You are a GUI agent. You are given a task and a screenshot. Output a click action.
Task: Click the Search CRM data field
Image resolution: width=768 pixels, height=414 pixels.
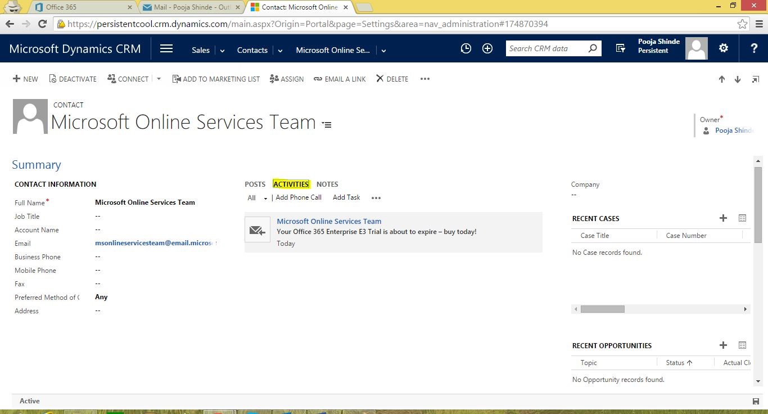coord(546,48)
